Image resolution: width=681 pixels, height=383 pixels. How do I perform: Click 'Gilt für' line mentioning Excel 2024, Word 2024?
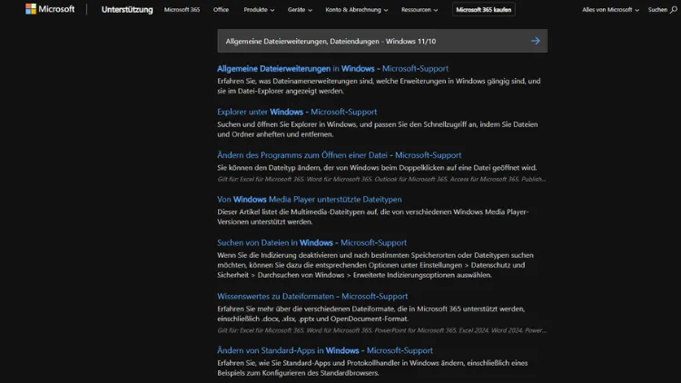381,330
